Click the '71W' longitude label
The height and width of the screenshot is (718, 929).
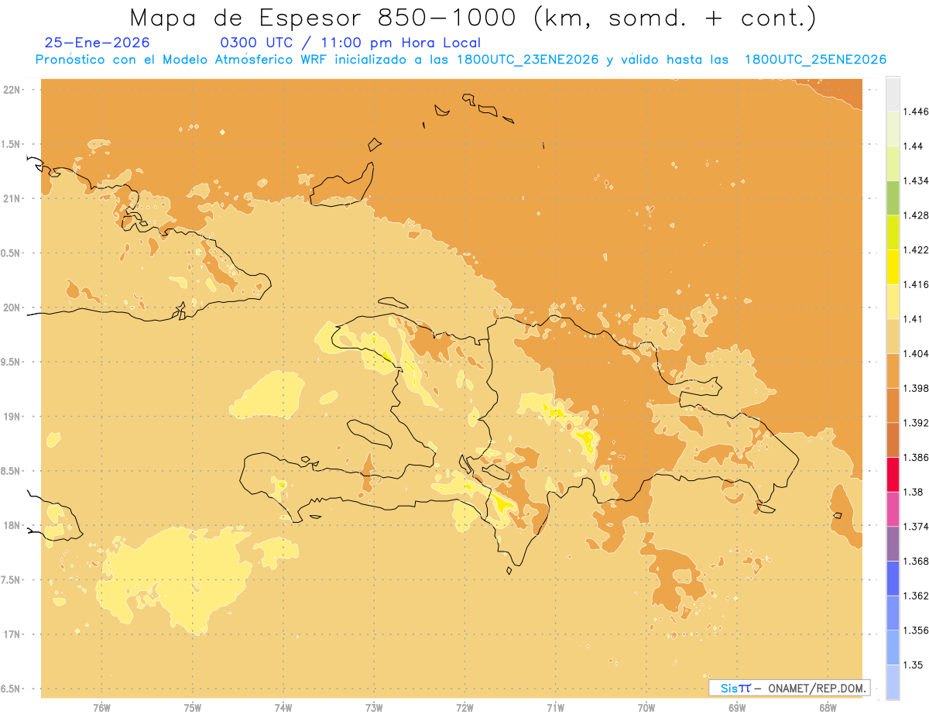(555, 708)
